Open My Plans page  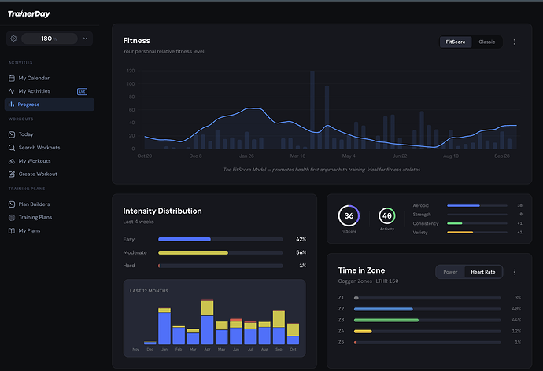(29, 230)
